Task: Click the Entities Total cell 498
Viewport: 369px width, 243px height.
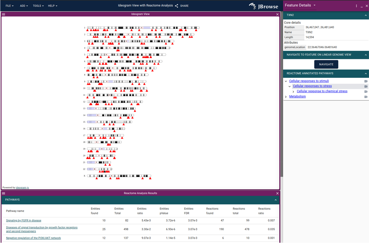Action: 126,229
